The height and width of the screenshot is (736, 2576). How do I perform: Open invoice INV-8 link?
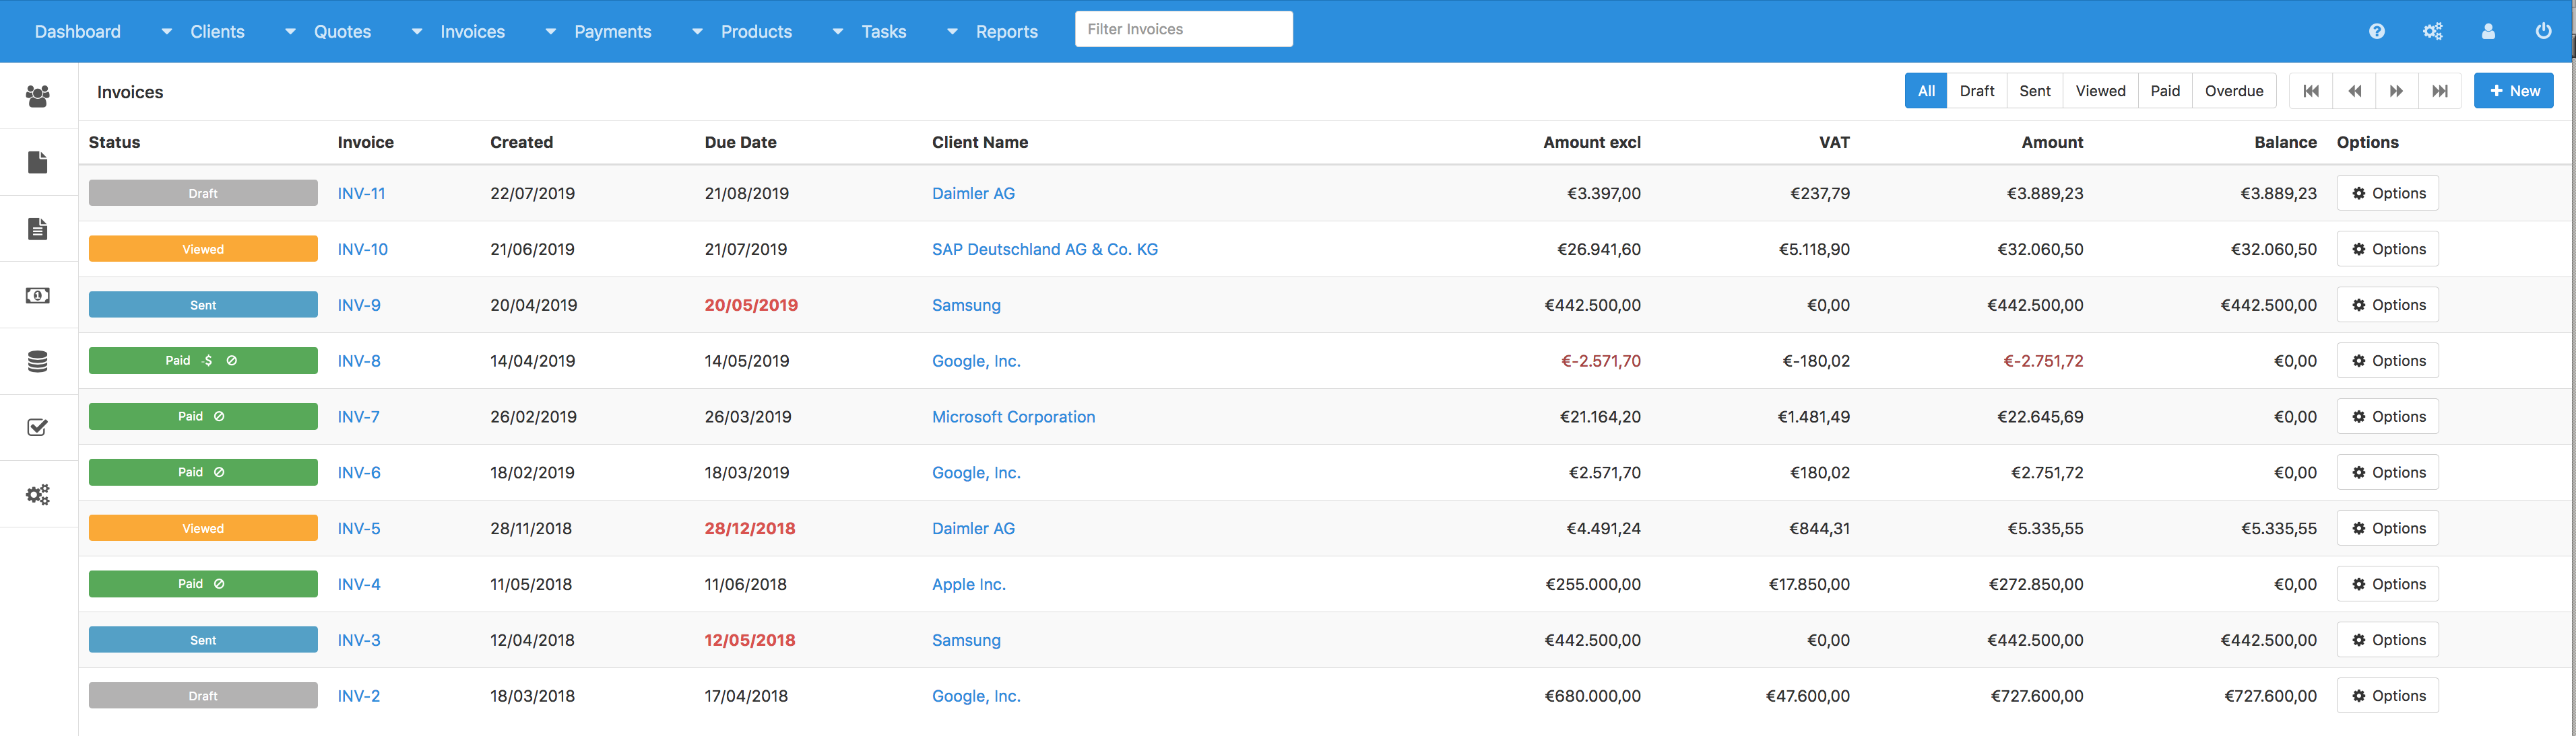(x=359, y=361)
